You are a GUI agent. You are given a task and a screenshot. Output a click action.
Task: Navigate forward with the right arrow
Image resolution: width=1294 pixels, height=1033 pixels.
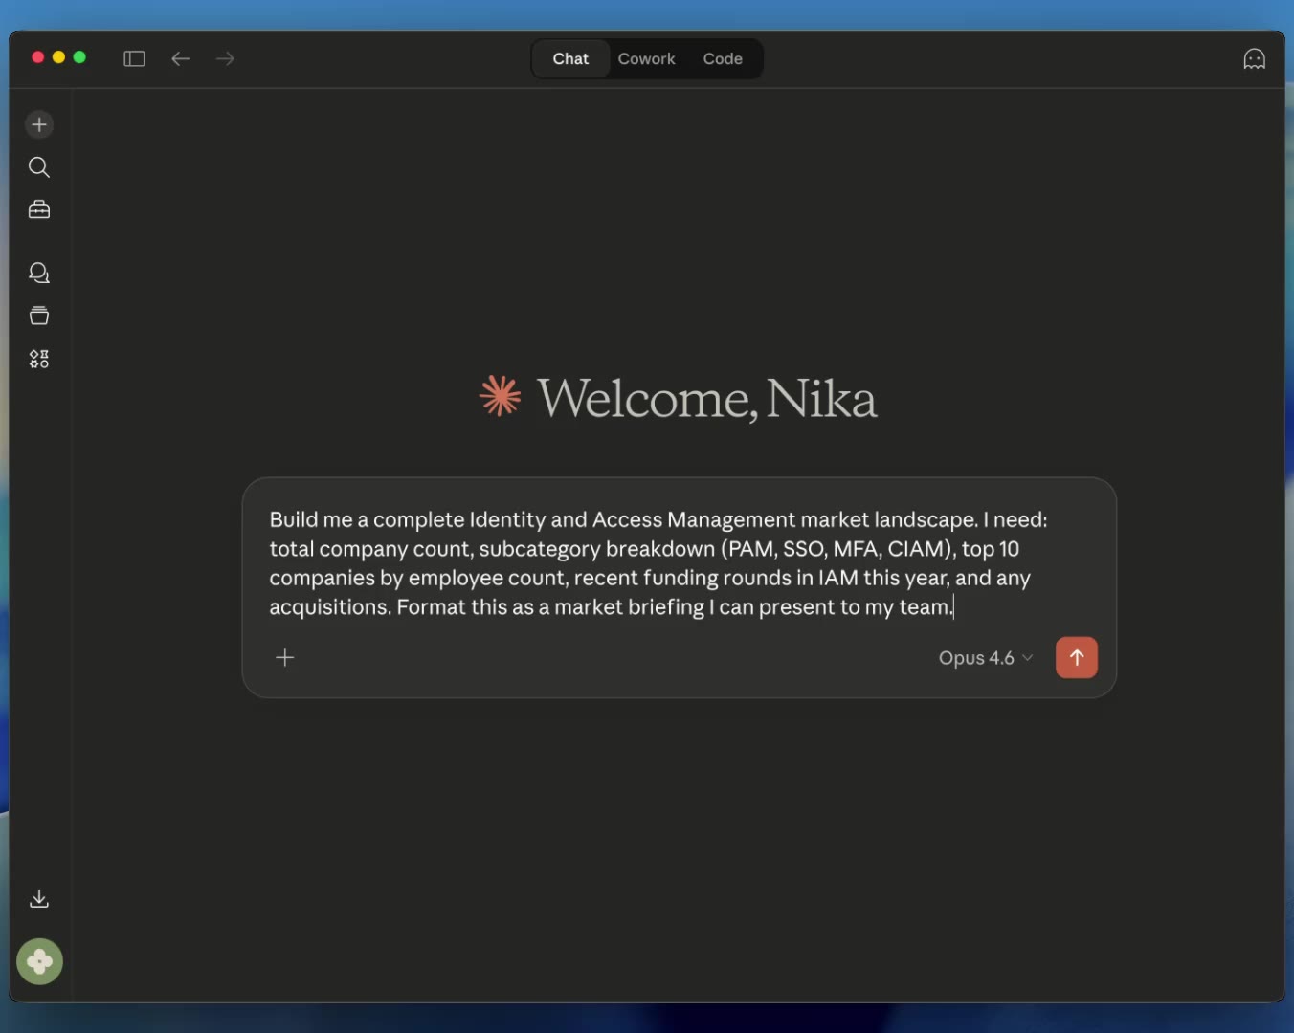(225, 59)
